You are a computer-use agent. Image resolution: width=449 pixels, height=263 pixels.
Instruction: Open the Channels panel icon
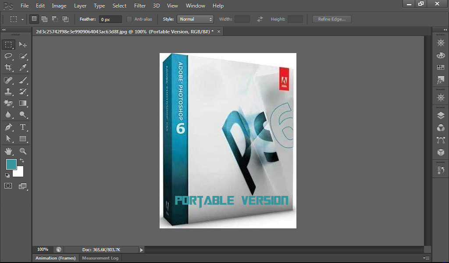click(x=441, y=128)
